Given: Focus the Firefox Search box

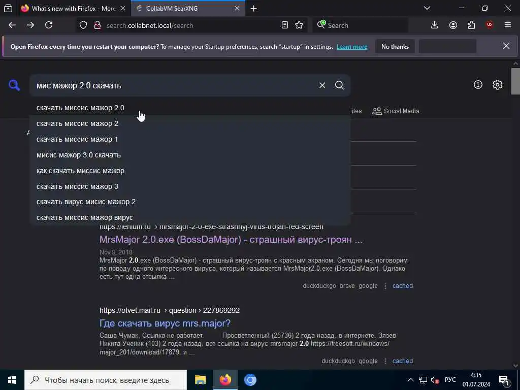Looking at the screenshot, I should 360,25.
